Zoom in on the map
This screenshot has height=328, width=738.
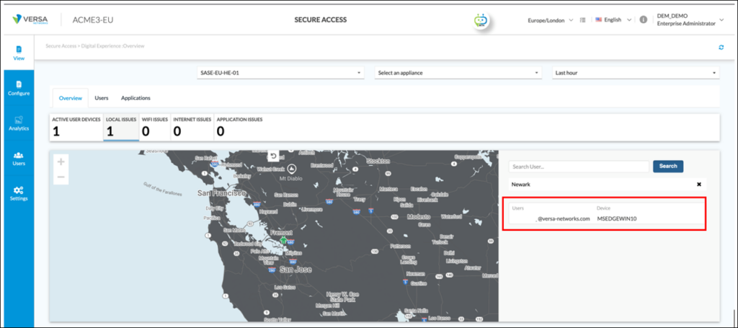pyautogui.click(x=61, y=162)
